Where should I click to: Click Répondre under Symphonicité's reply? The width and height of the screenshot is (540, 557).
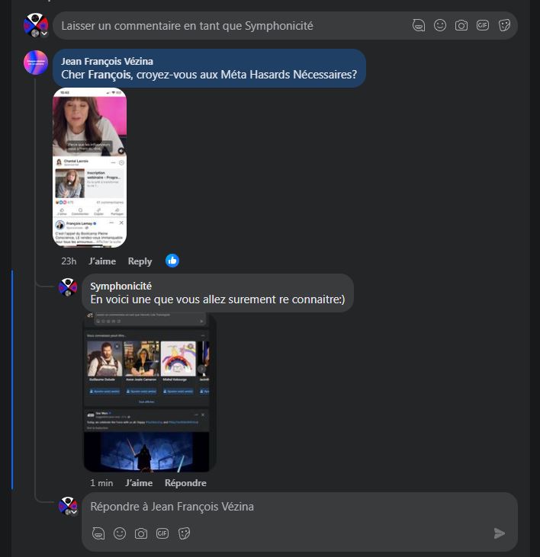point(185,483)
